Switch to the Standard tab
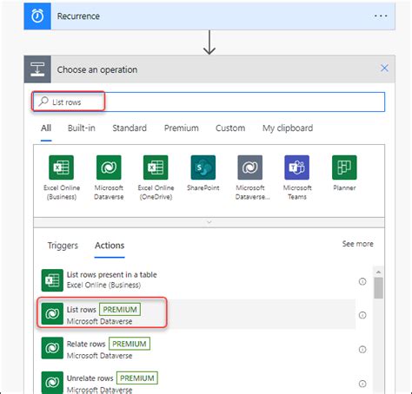412x394 pixels. click(130, 128)
